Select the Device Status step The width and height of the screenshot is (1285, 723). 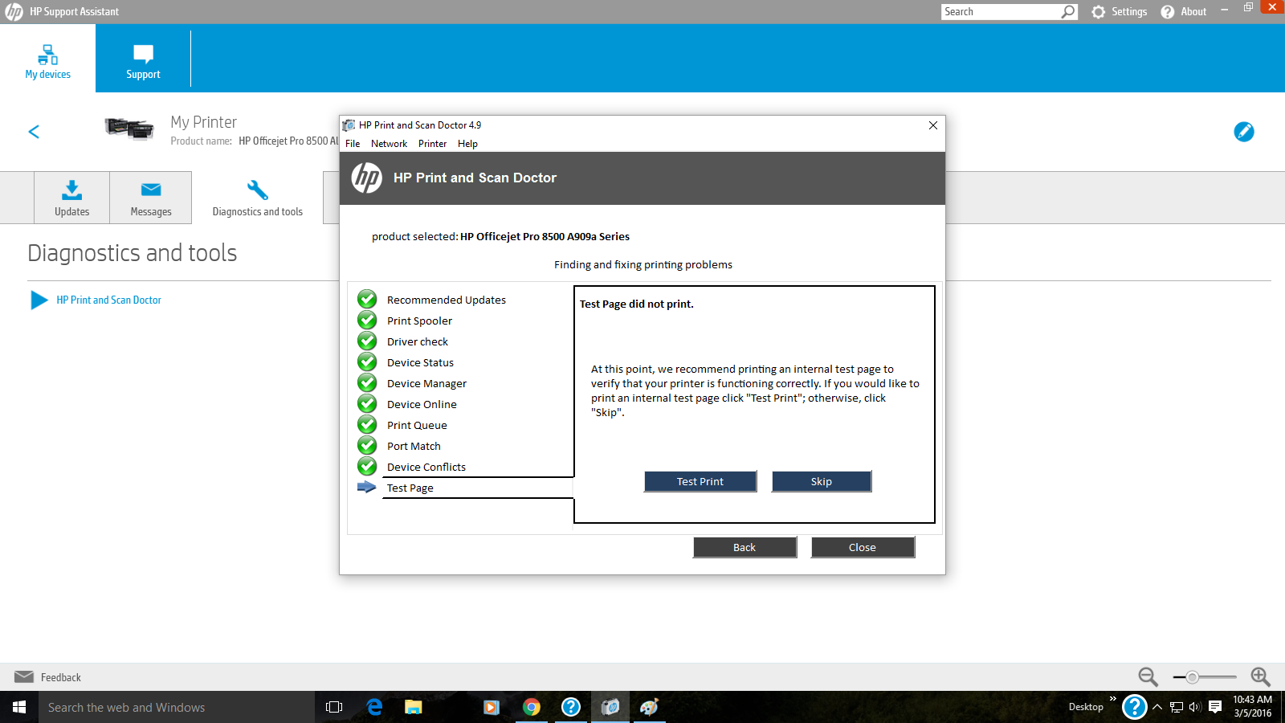420,362
